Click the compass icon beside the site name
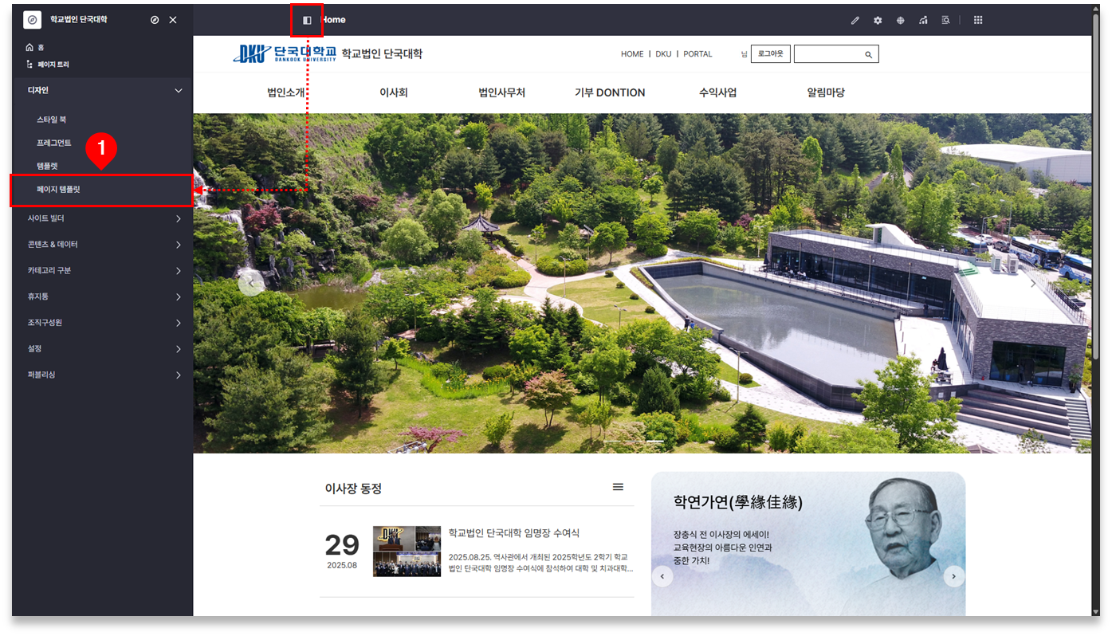The image size is (1112, 636). 155,20
